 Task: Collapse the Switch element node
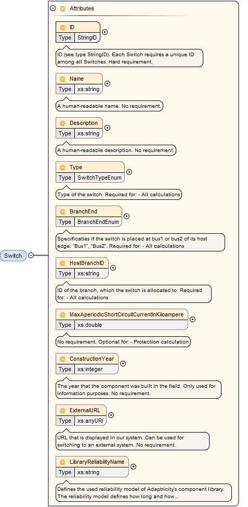point(31,256)
